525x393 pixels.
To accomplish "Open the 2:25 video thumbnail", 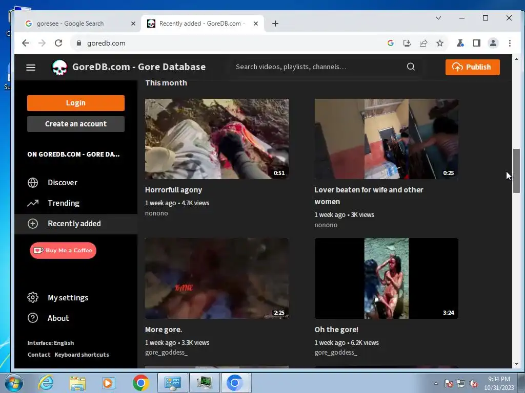I will click(217, 278).
